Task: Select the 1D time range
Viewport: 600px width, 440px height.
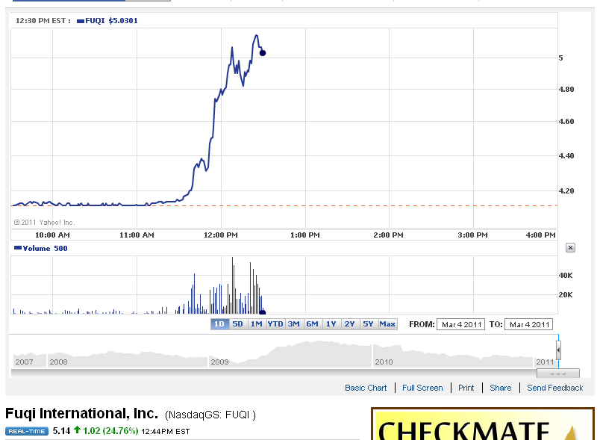Action: [x=219, y=324]
